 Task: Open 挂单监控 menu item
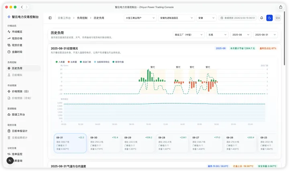click(23, 154)
